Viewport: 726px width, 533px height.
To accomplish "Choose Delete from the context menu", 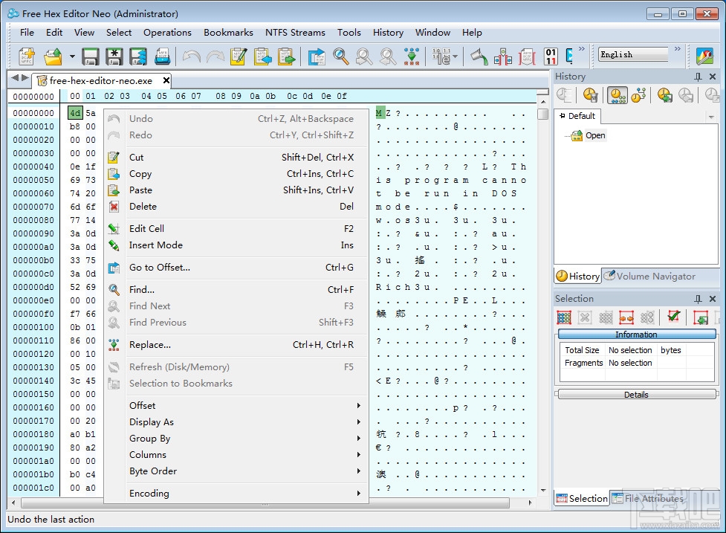I will pos(236,207).
